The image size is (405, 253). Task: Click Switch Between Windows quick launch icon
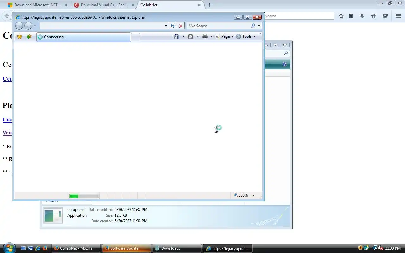tap(30, 248)
